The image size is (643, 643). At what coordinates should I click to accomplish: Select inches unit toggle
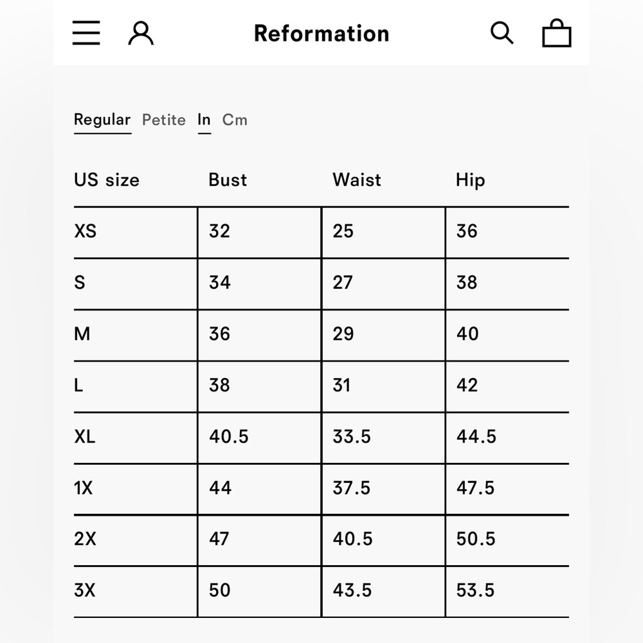(204, 120)
